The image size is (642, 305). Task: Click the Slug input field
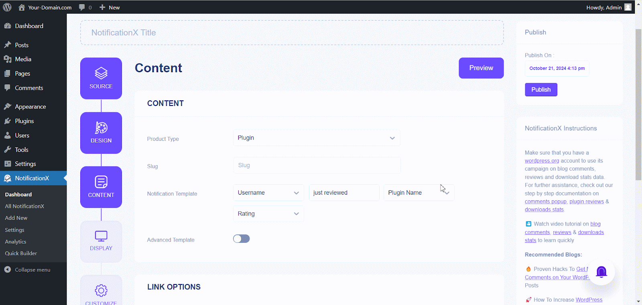pos(317,165)
